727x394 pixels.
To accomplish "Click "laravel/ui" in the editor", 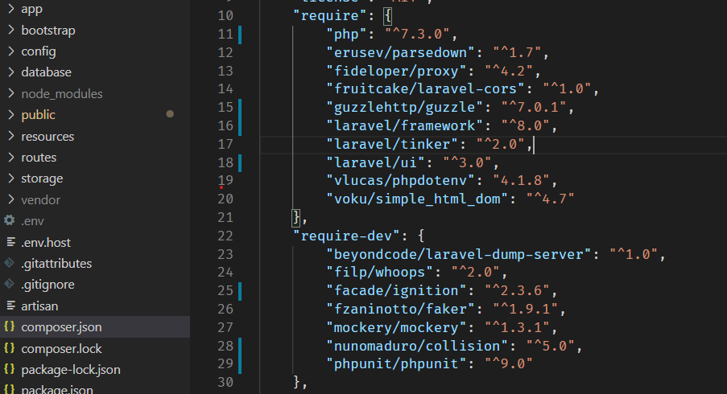I will click(376, 163).
